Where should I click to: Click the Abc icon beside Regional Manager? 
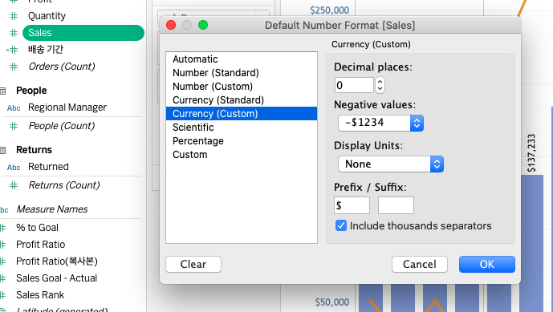click(x=14, y=108)
